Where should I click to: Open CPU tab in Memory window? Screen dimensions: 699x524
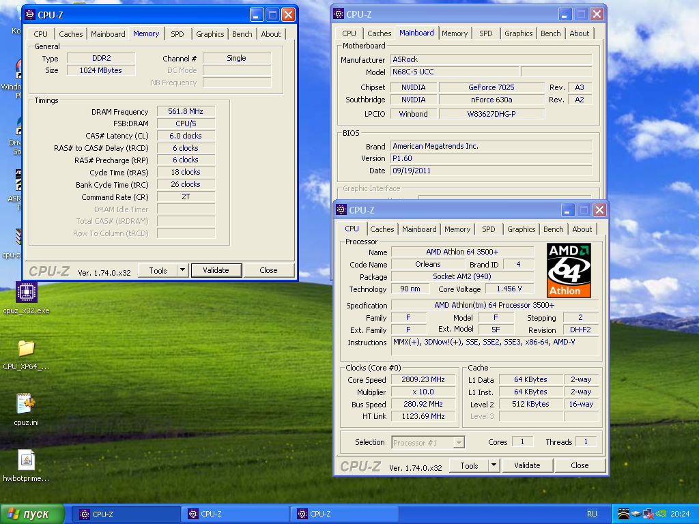tap(40, 34)
